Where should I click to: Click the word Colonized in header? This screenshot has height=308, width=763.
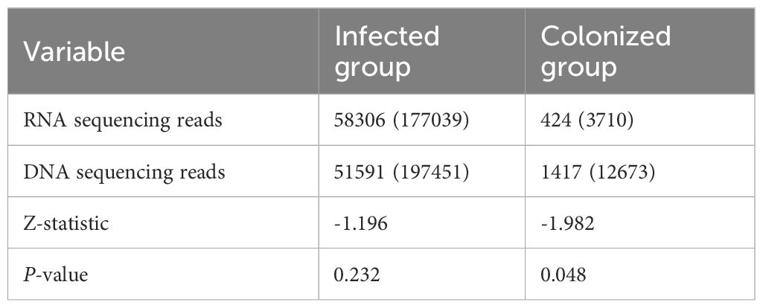pos(606,36)
